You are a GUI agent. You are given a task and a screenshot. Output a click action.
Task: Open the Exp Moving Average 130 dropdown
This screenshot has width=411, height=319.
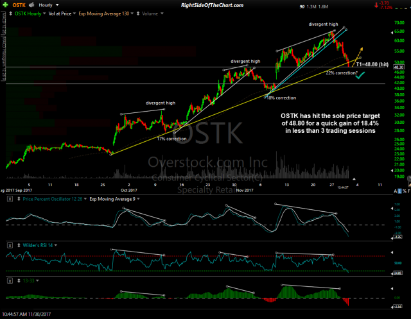click(132, 13)
